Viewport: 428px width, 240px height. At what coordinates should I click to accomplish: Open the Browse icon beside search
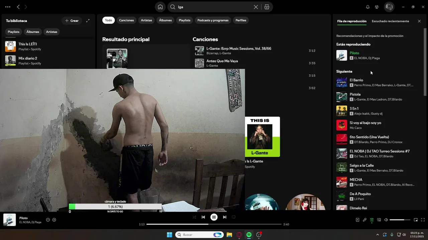267,7
